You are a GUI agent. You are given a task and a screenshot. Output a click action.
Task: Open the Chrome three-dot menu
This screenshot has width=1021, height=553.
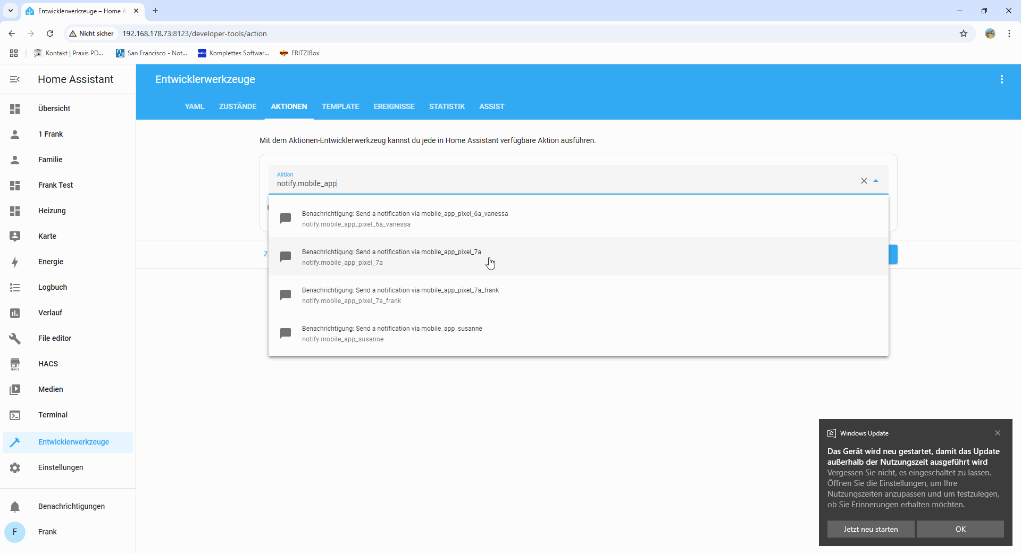(x=1009, y=33)
